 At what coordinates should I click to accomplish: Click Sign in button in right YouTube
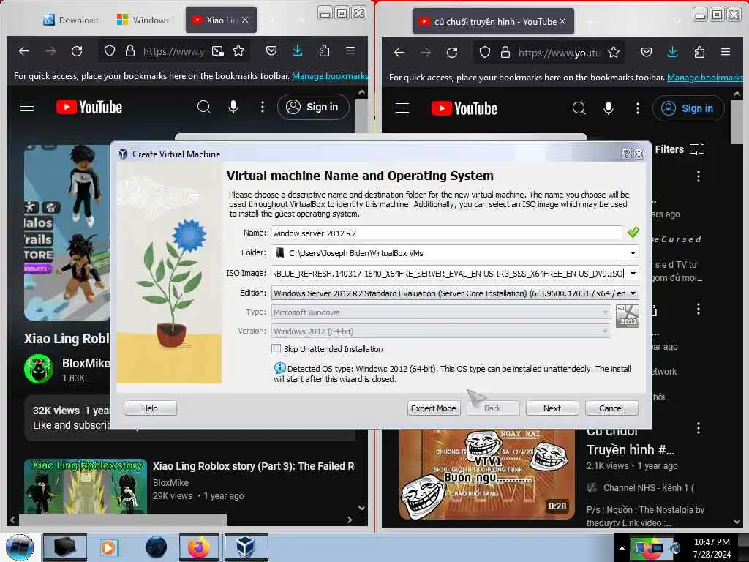[688, 108]
